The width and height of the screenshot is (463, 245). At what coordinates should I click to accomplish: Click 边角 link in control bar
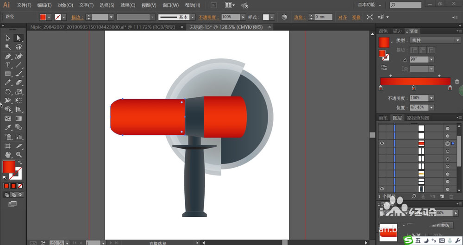pos(300,18)
